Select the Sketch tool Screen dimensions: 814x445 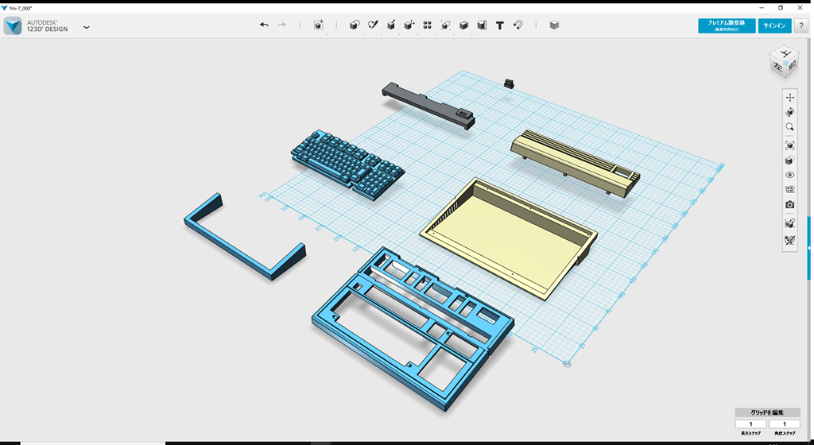tap(373, 25)
